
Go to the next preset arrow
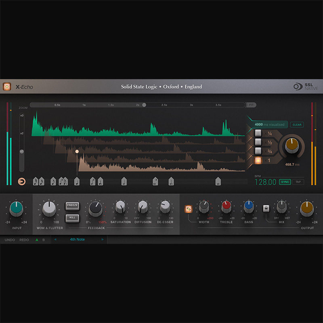coord(103,239)
